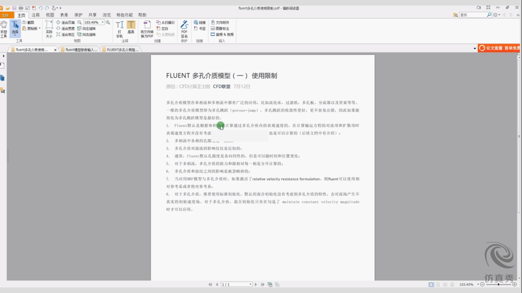This screenshot has height=293, width=522.
Task: Click status bar zoom in plus button
Action: (x=515, y=285)
